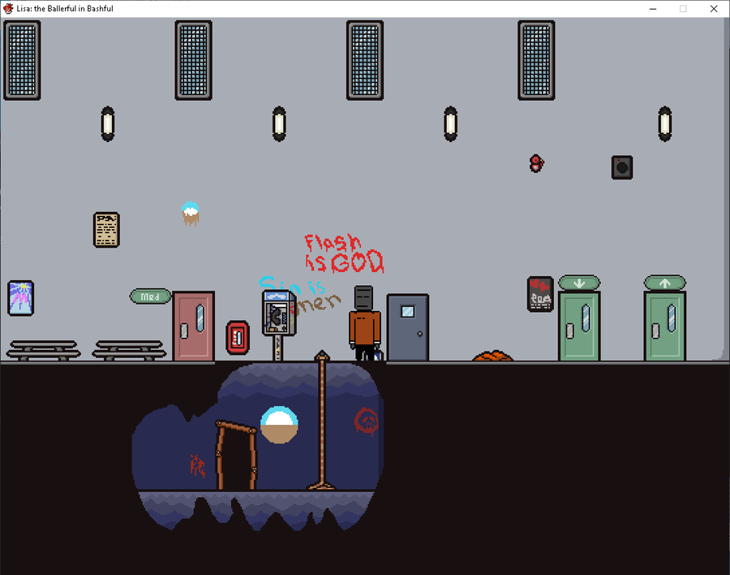Click the up arrow sign
This screenshot has height=575, width=730.
tap(665, 283)
